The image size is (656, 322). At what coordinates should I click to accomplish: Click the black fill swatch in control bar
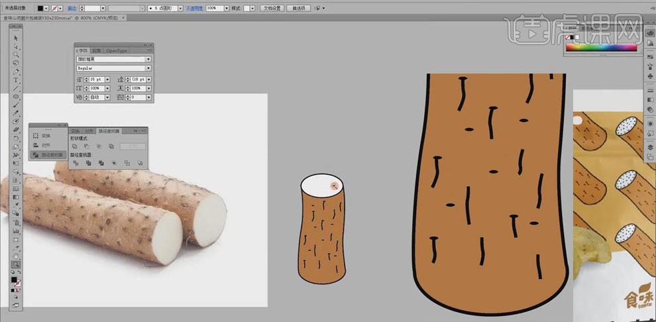pyautogui.click(x=40, y=9)
